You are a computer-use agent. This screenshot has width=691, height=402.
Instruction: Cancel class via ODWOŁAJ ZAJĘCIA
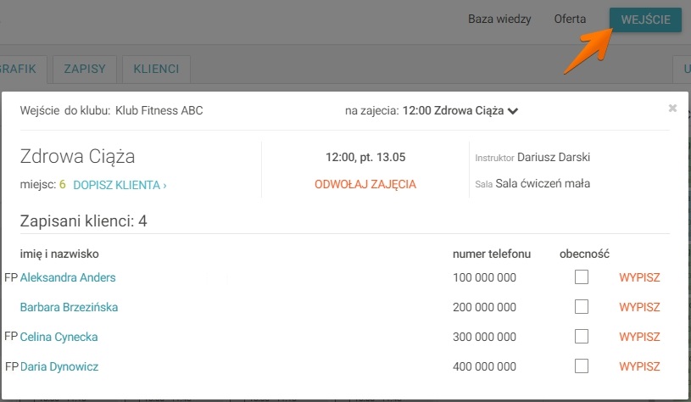coord(365,184)
